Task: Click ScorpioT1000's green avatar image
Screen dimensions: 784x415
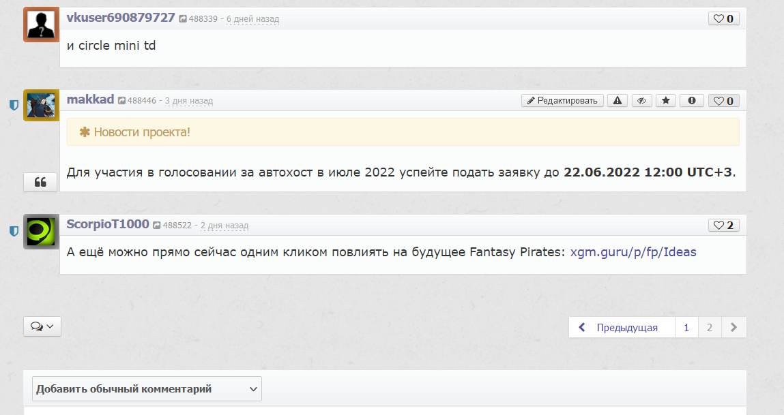Action: (x=41, y=232)
